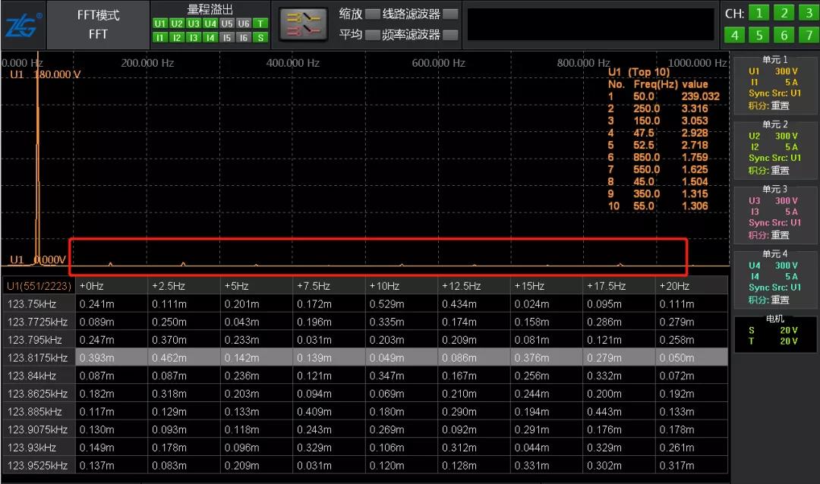Select channel 1 button
This screenshot has height=484, width=820.
(758, 13)
